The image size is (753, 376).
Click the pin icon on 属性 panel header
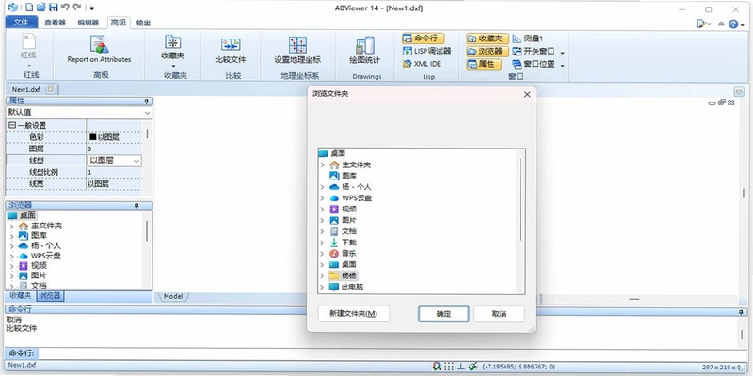(146, 102)
